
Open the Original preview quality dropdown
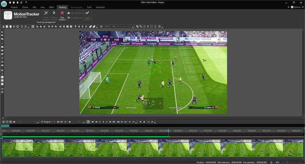[x=47, y=122]
